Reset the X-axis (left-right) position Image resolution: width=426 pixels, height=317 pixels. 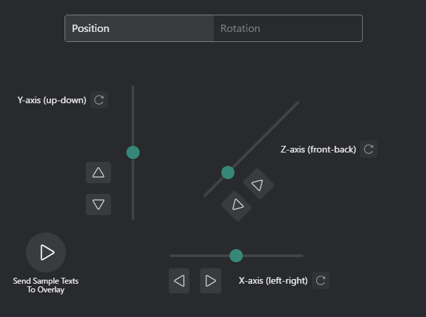(x=321, y=280)
